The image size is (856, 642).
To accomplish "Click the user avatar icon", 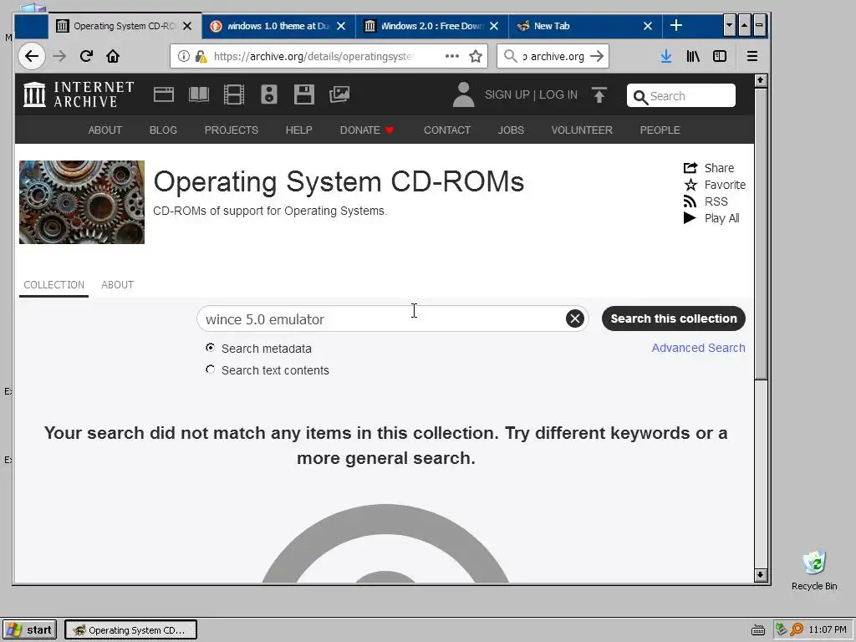I will point(463,94).
